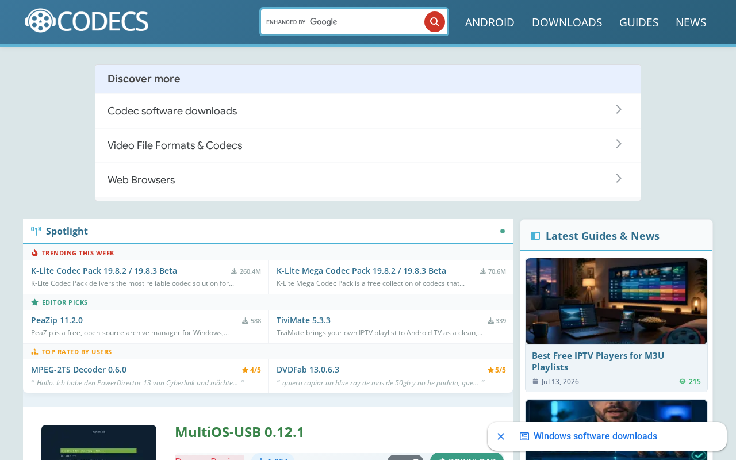The height and width of the screenshot is (460, 736).
Task: Click Windows software downloads popup link
Action: tap(595, 436)
